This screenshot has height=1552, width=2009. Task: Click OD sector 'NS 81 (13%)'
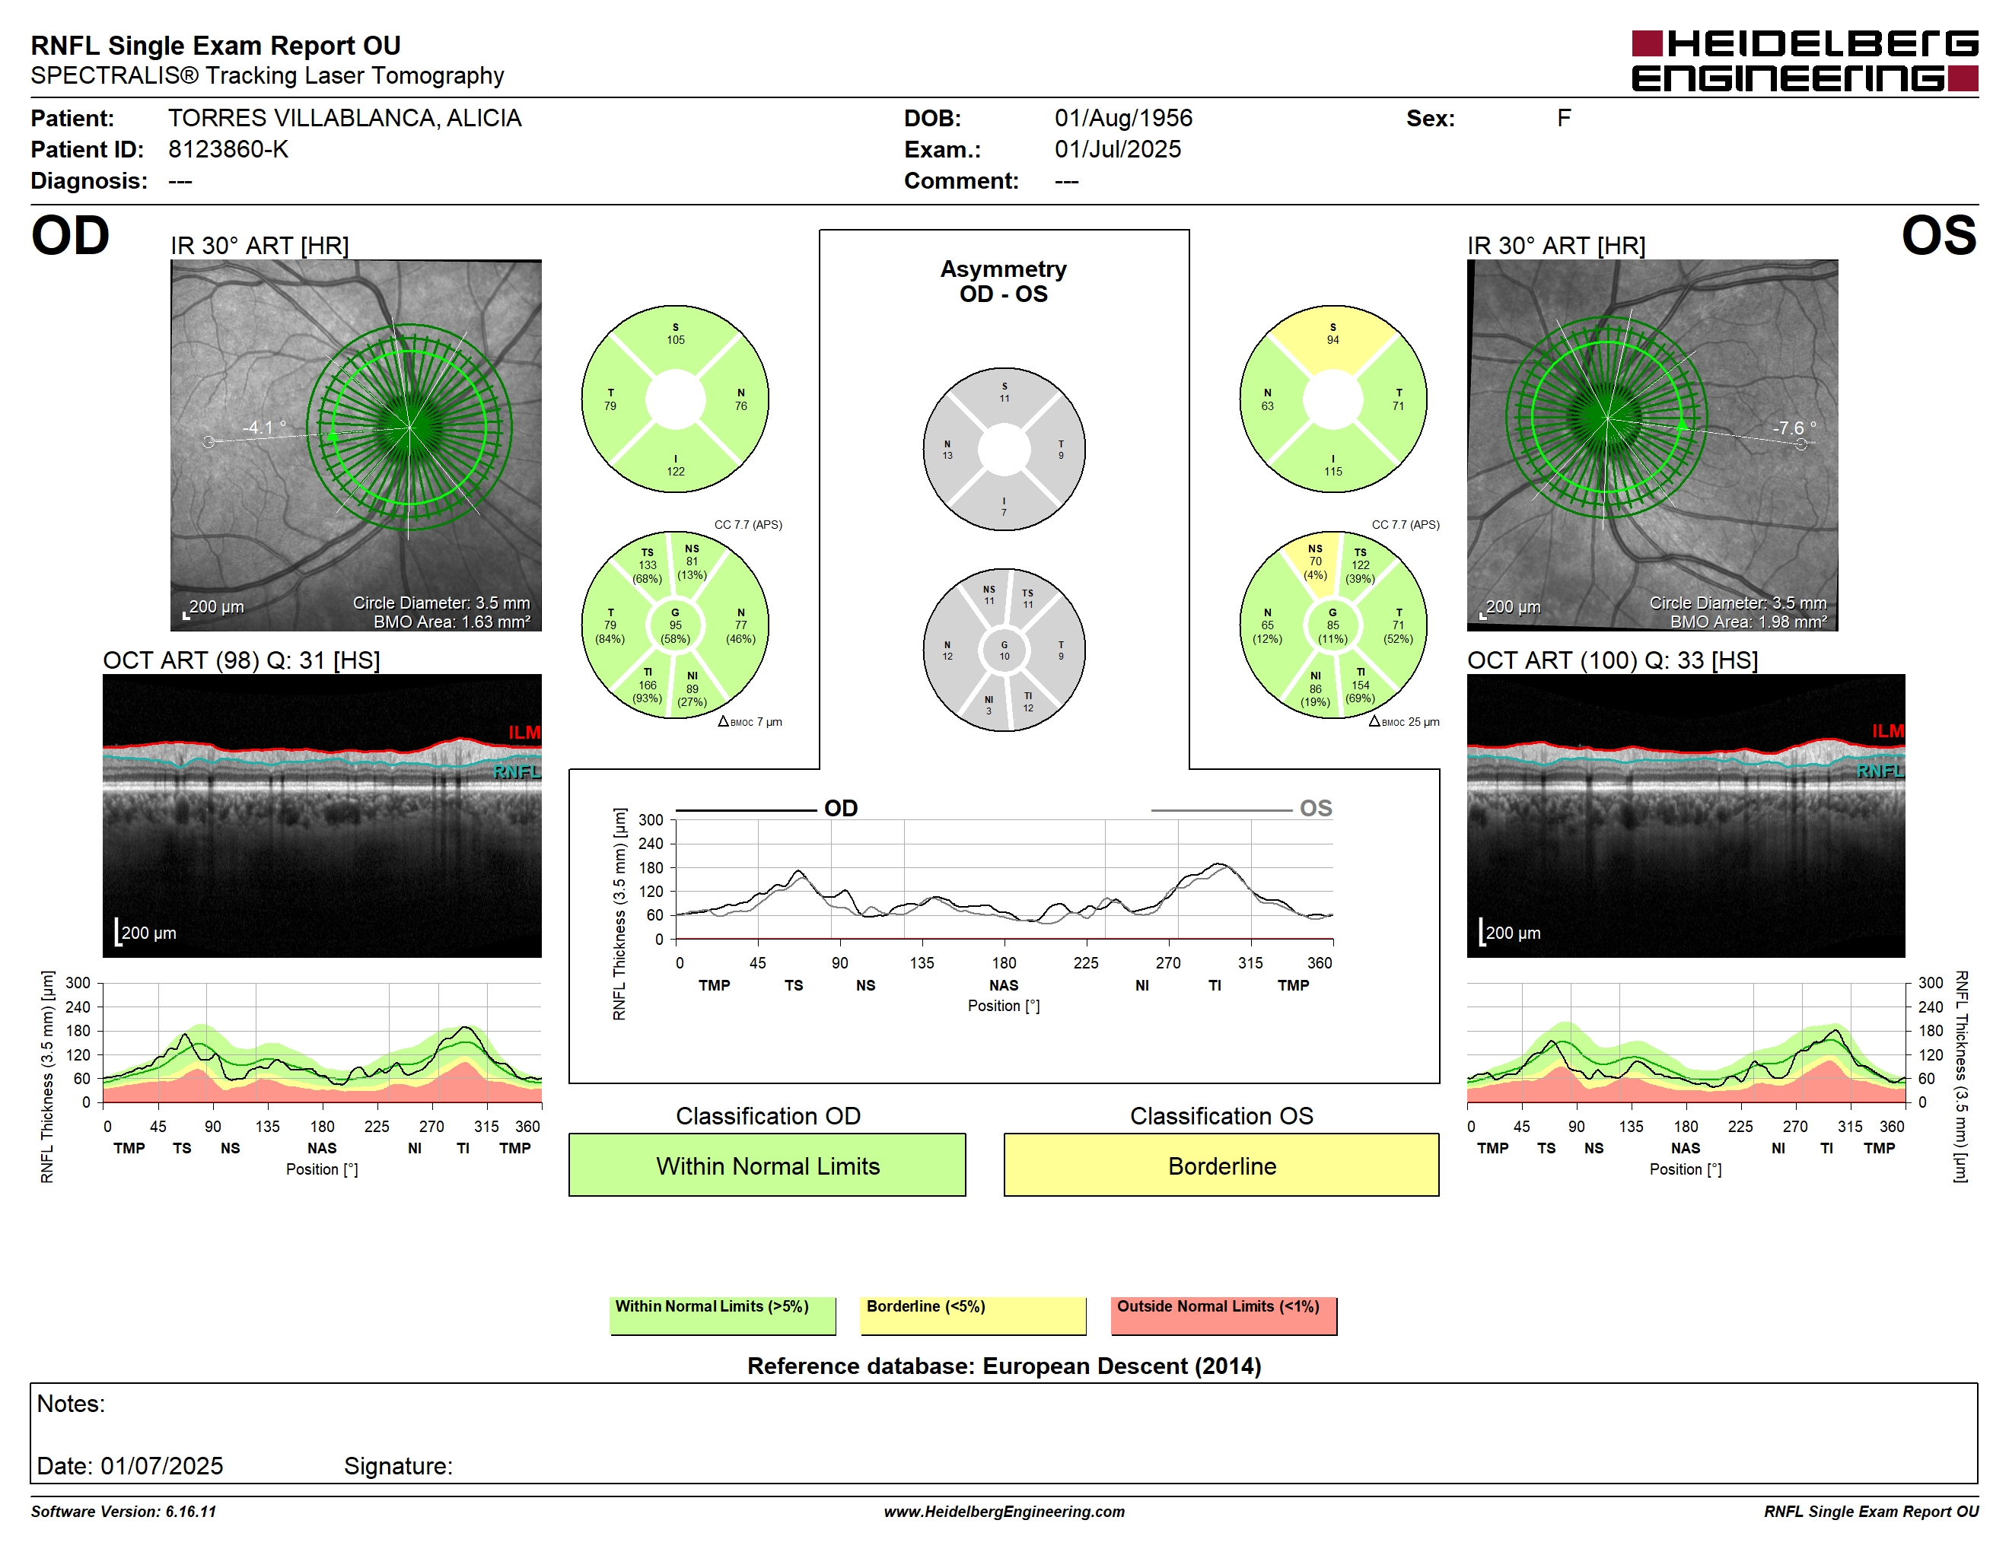tap(692, 561)
